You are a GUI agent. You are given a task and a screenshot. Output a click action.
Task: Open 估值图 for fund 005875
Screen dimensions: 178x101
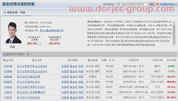tap(65, 82)
